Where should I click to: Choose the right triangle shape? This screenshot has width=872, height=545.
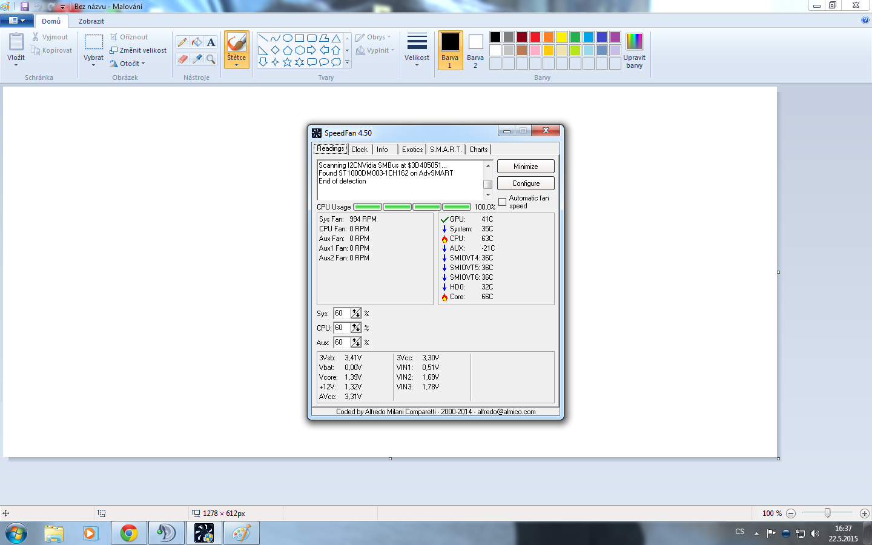click(263, 50)
